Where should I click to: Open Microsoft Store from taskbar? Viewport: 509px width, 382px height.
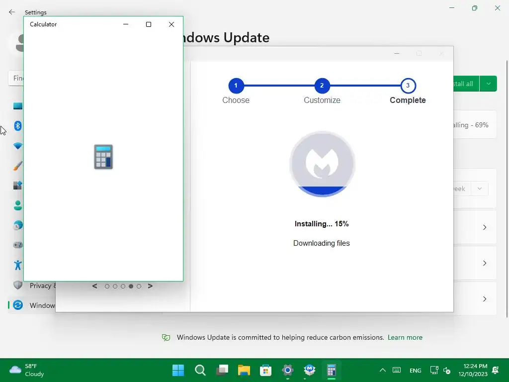point(265,370)
